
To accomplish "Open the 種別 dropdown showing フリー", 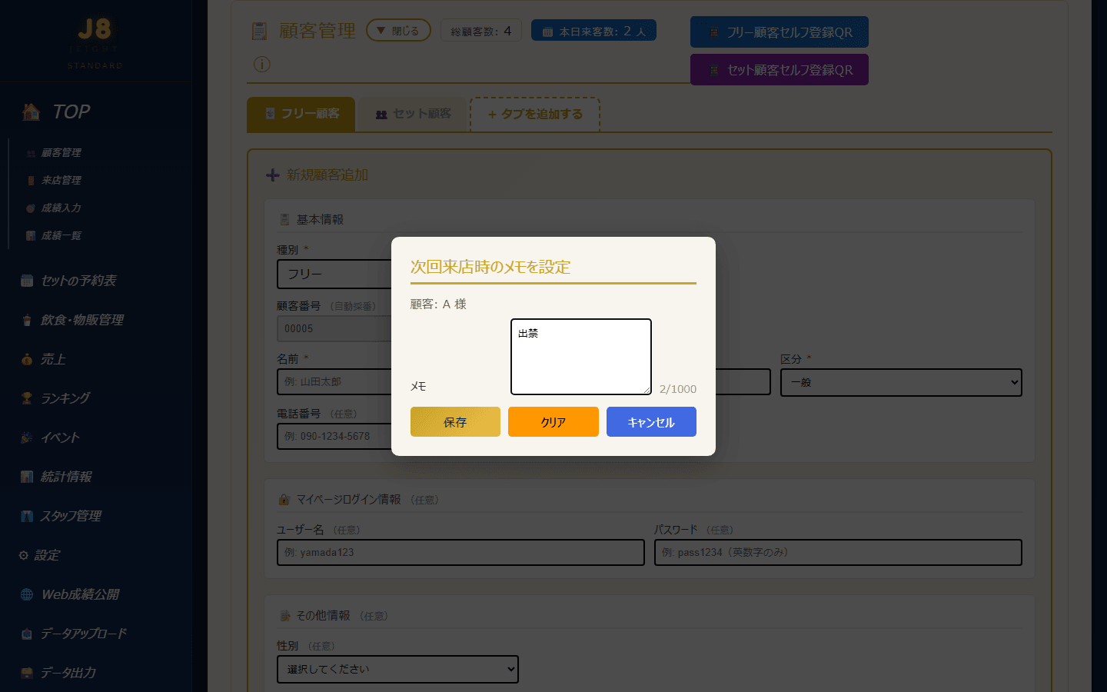I will [335, 274].
